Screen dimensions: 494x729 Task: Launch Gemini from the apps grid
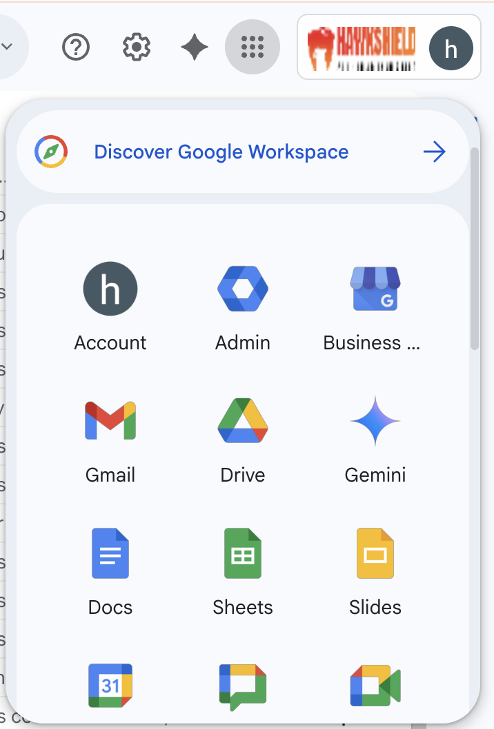[375, 420]
